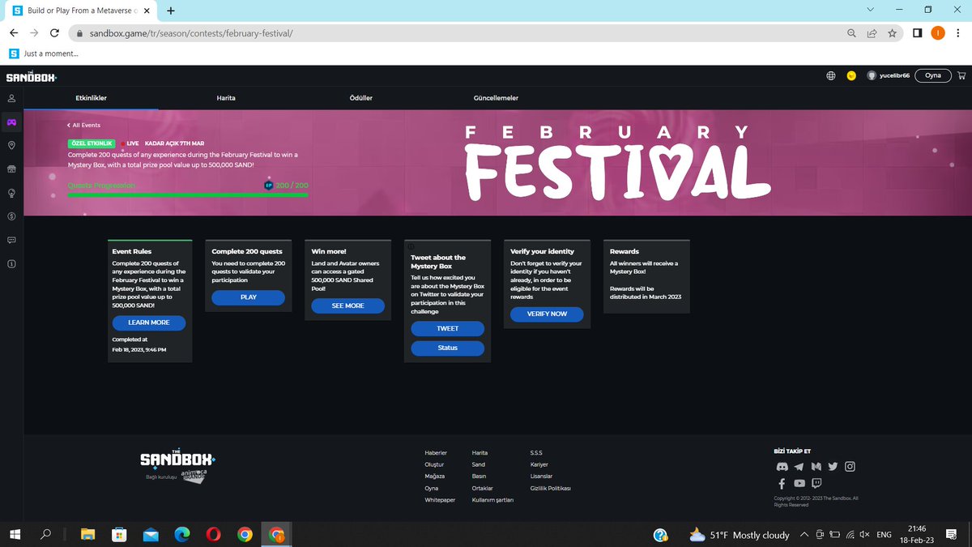Click the lightbulb icon in the sidebar

(11, 193)
